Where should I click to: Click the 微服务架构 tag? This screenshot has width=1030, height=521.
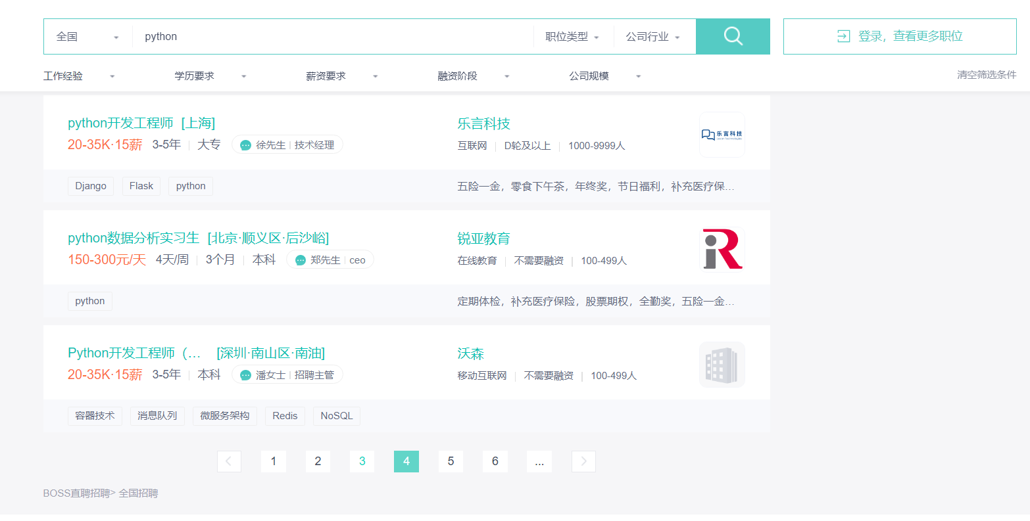[x=225, y=416]
